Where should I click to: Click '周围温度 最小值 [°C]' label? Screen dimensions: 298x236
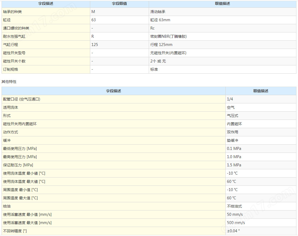coord(113,190)
